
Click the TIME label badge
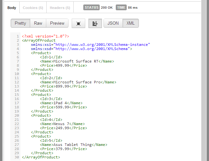121,7
